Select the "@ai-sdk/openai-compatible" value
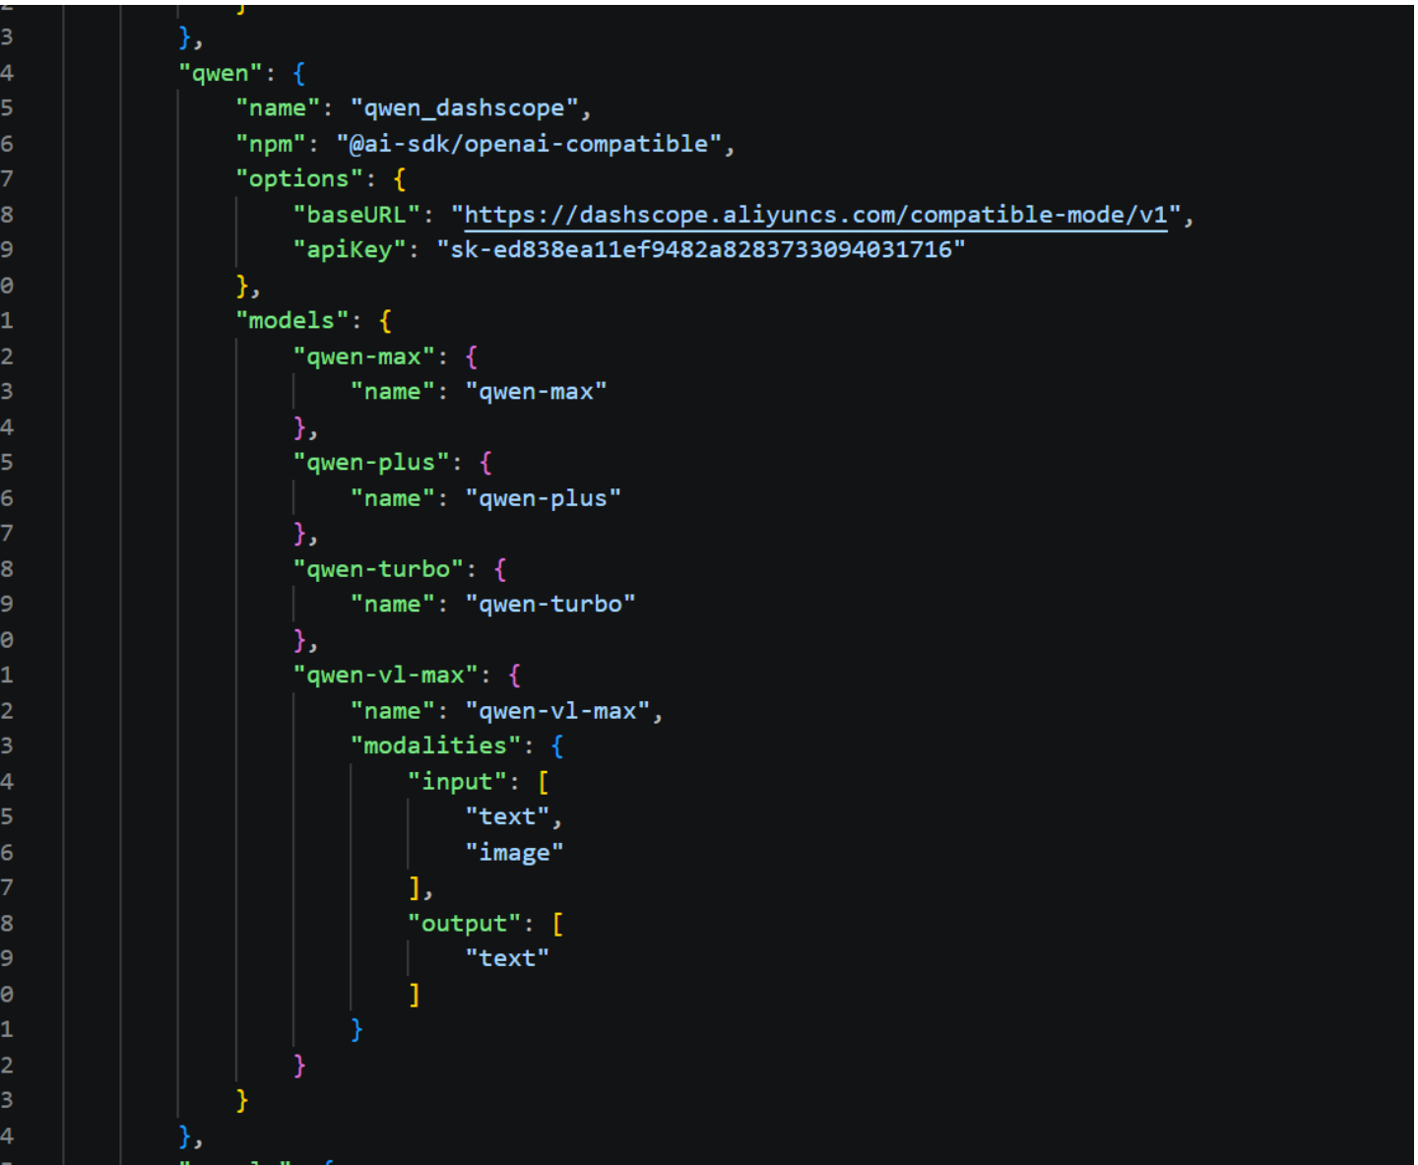The width and height of the screenshot is (1418, 1165). 529,144
